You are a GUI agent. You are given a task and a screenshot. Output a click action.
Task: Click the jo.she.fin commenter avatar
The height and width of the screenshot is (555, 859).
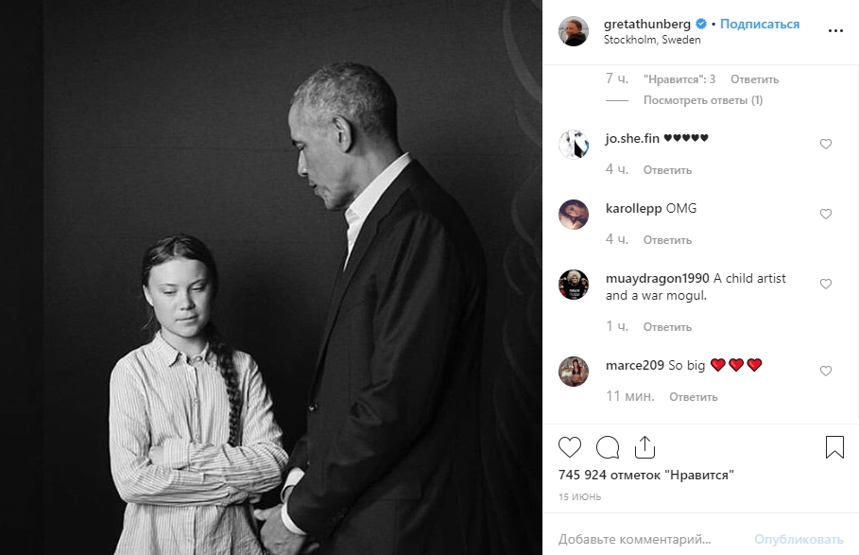[x=574, y=145]
